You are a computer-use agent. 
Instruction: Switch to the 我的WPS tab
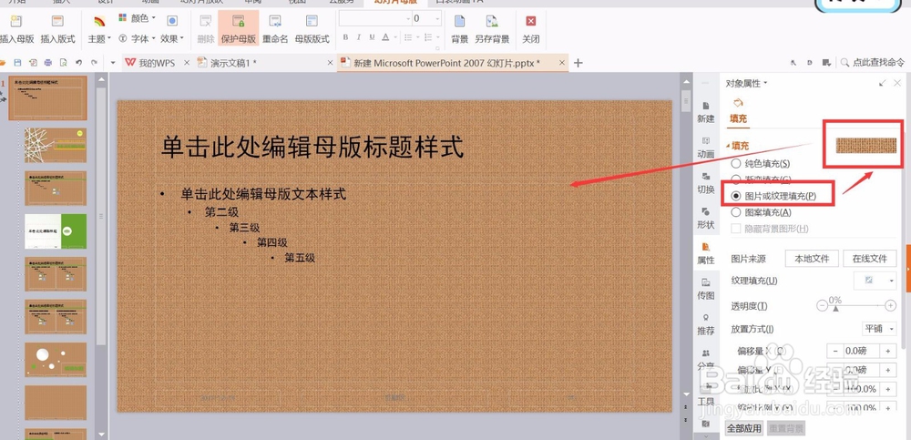(x=157, y=63)
